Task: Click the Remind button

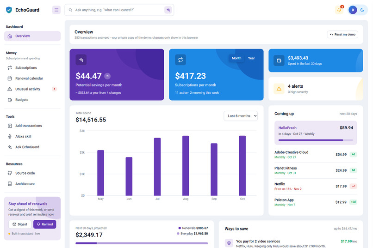Action: click(45, 224)
